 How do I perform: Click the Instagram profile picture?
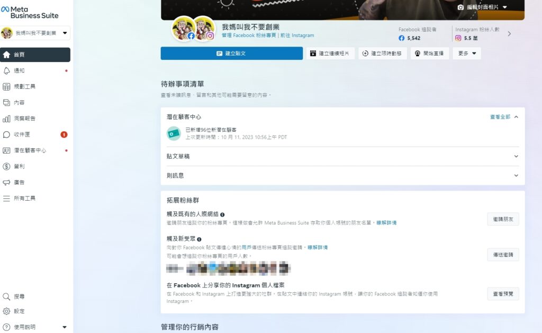pyautogui.click(x=205, y=29)
